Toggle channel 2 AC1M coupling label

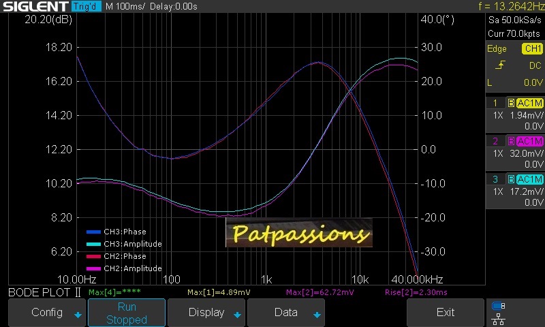click(529, 141)
